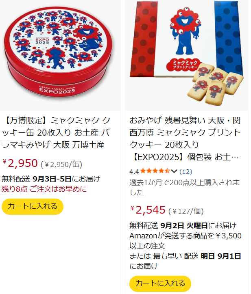
Task: Open the red EXPO2025 cookie tin image
Action: coord(60,55)
